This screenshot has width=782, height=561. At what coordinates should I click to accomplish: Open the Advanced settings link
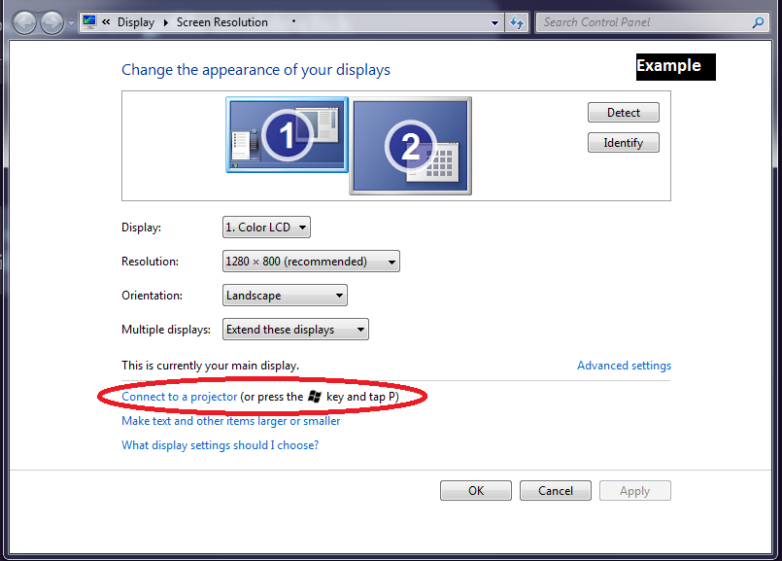pyautogui.click(x=624, y=366)
